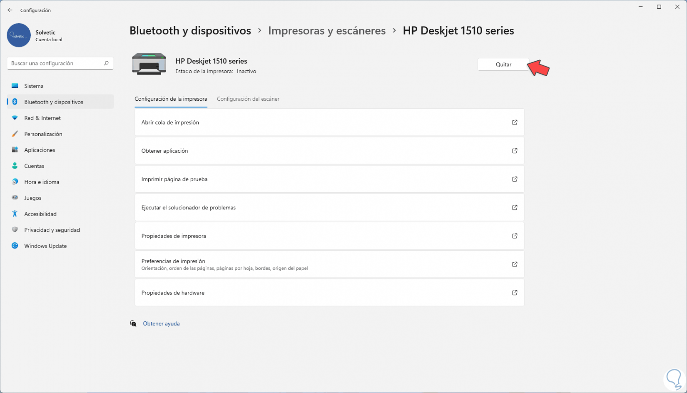Click the Red & Internet wifi icon
This screenshot has width=687, height=393.
(15, 118)
